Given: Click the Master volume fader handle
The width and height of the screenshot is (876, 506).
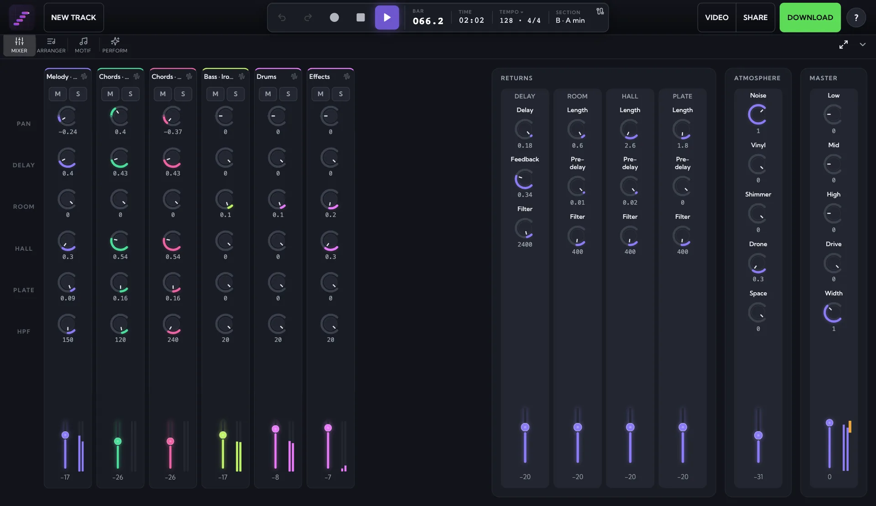Looking at the screenshot, I should coord(829,423).
